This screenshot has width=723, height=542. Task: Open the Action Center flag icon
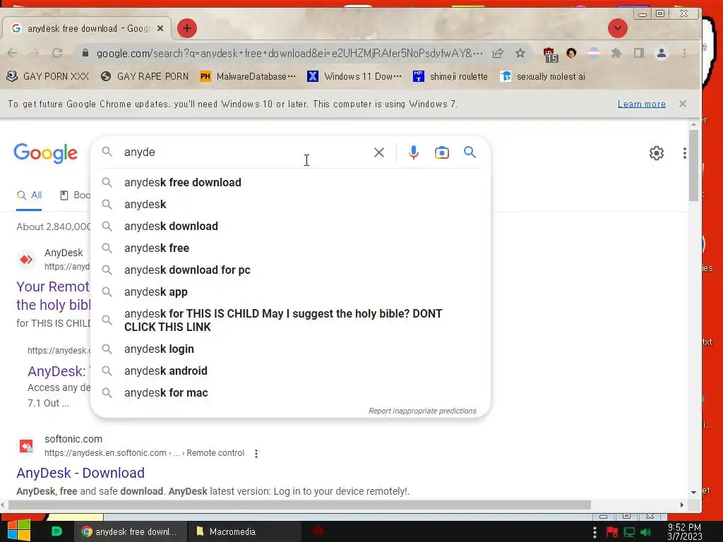pyautogui.click(x=612, y=532)
